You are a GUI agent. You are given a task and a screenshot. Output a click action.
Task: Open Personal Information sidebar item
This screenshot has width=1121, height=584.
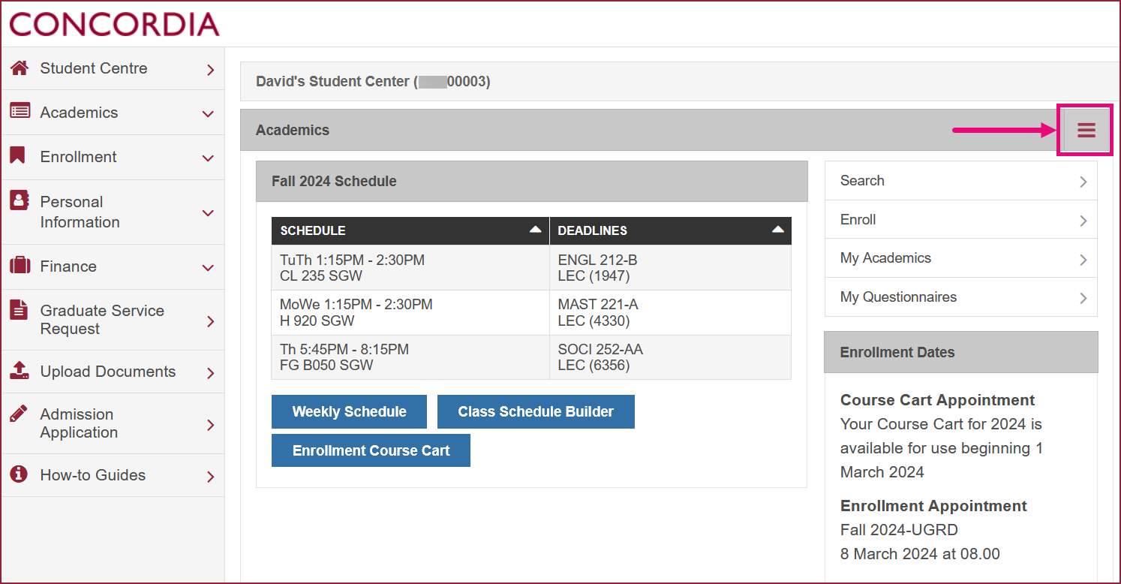(x=113, y=212)
